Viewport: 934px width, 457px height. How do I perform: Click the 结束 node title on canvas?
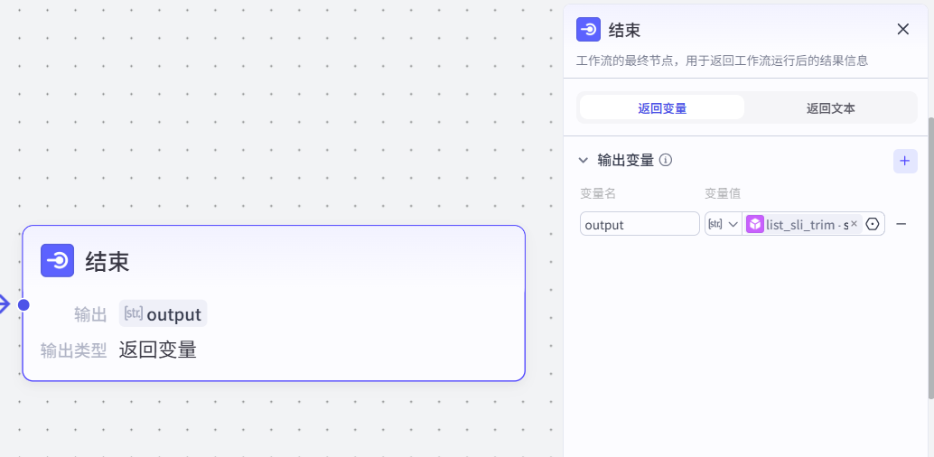click(107, 262)
